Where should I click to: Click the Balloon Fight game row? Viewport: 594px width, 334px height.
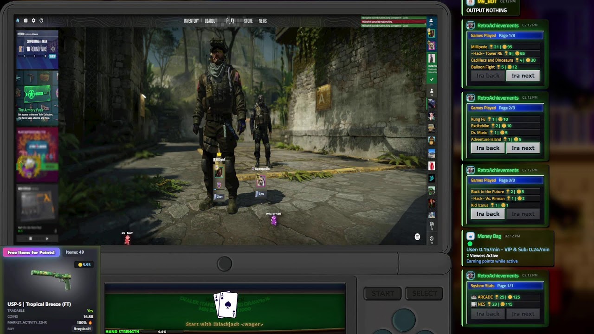click(x=505, y=67)
